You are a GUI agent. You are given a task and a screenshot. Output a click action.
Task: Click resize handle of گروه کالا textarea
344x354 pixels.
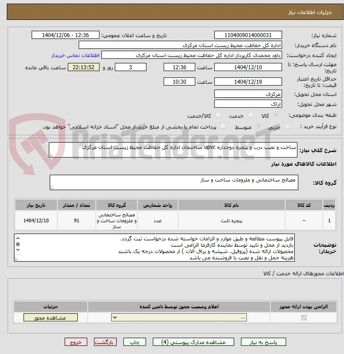pyautogui.click(x=52, y=187)
